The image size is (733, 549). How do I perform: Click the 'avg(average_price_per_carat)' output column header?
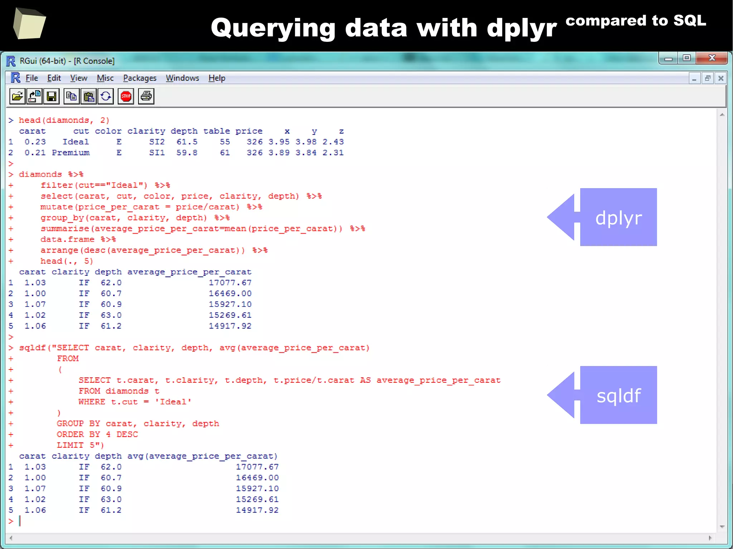click(203, 456)
